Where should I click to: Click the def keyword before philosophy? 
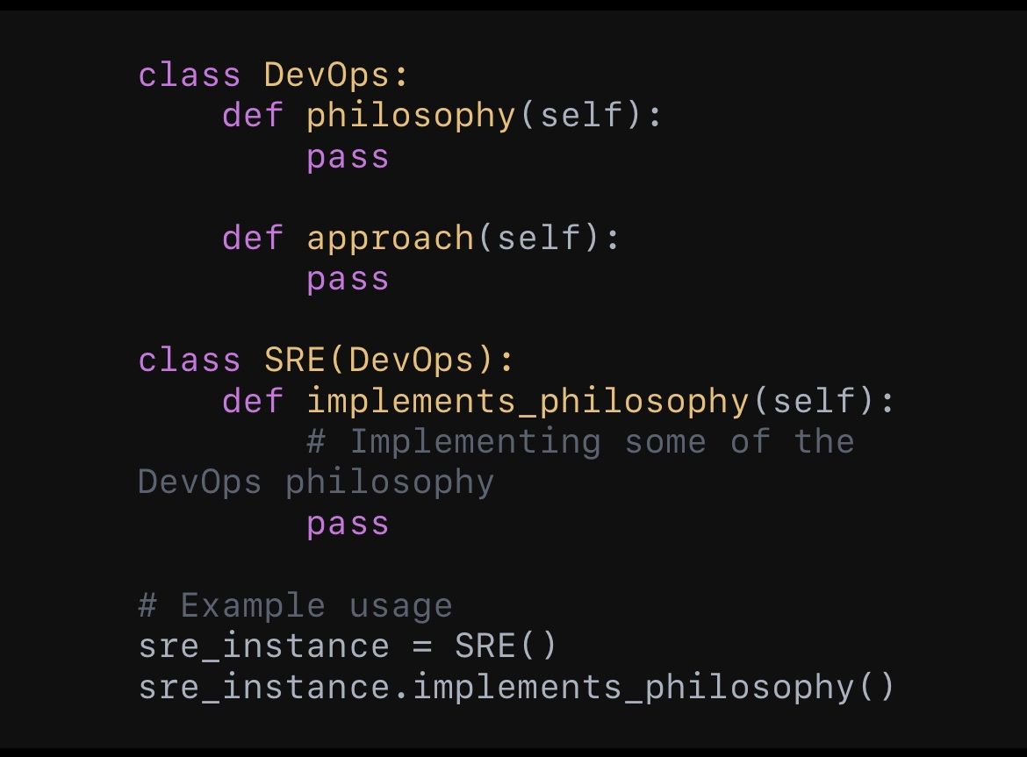pos(253,115)
